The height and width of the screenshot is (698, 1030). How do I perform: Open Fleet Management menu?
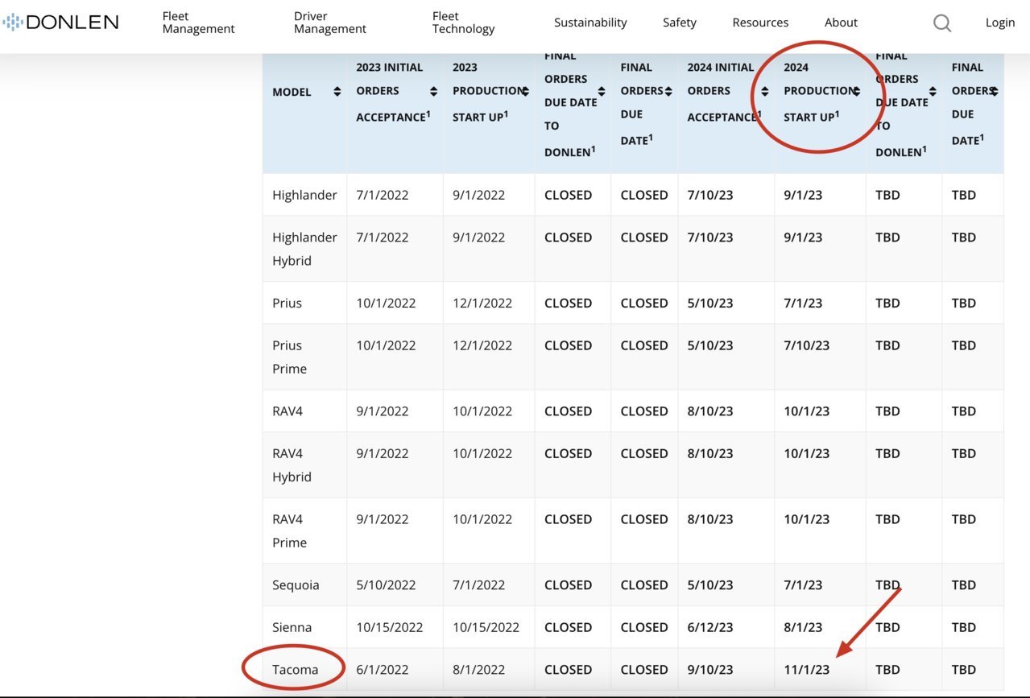point(198,23)
